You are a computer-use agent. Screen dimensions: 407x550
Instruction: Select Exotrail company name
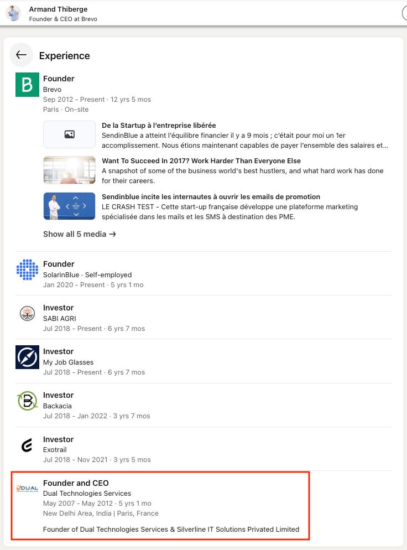(x=55, y=450)
